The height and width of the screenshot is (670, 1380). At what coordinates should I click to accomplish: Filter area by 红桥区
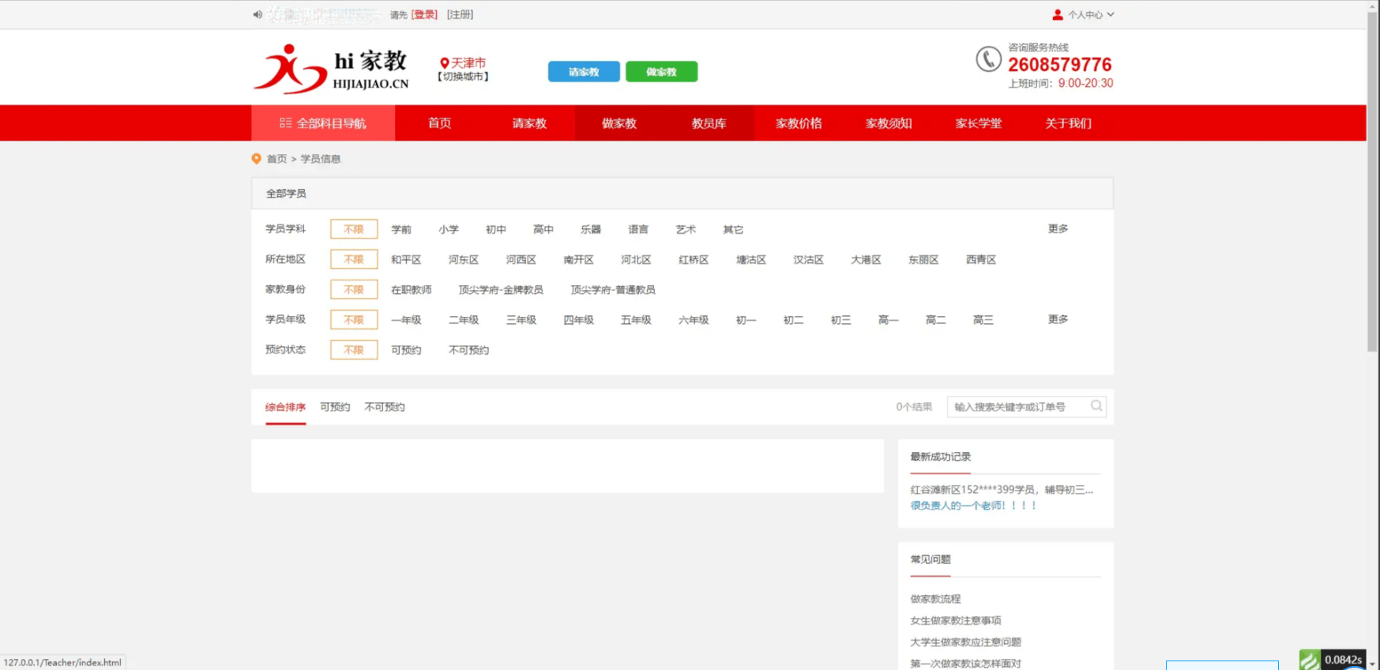coord(694,259)
